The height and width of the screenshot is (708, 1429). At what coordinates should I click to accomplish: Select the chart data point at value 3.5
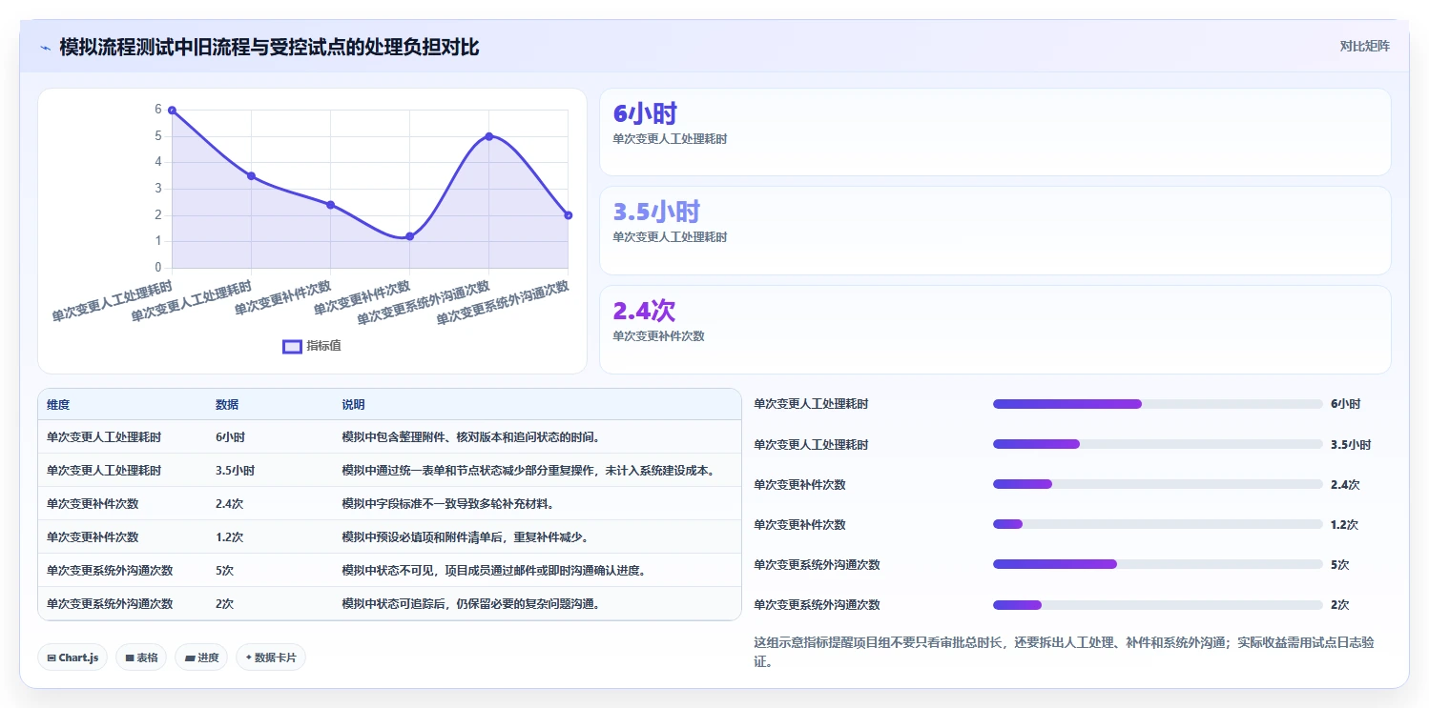[x=251, y=176]
